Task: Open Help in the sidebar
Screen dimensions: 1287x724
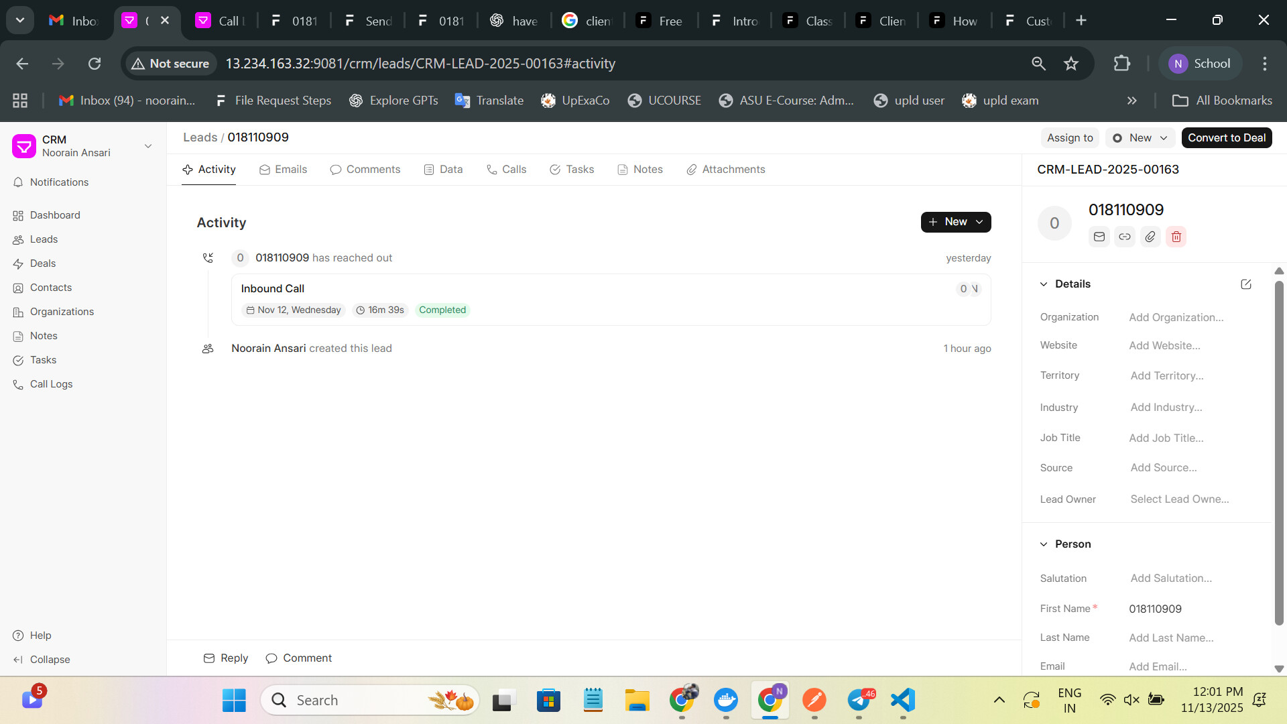Action: point(40,636)
